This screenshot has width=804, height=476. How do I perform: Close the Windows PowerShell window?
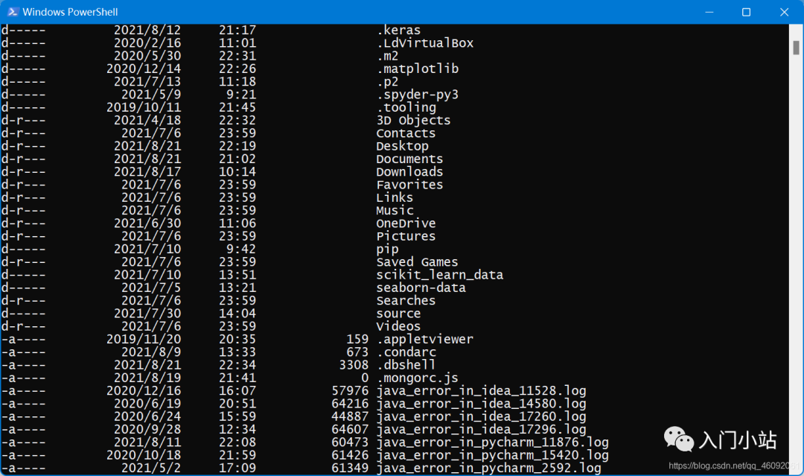(784, 12)
